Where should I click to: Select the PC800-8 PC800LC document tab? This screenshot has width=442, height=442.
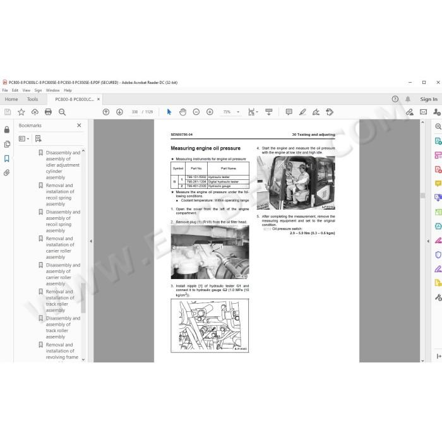(75, 99)
